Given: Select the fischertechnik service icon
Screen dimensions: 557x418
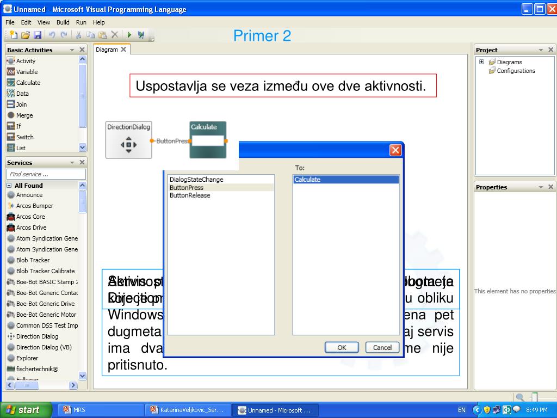Looking at the screenshot, I should click(x=11, y=369).
